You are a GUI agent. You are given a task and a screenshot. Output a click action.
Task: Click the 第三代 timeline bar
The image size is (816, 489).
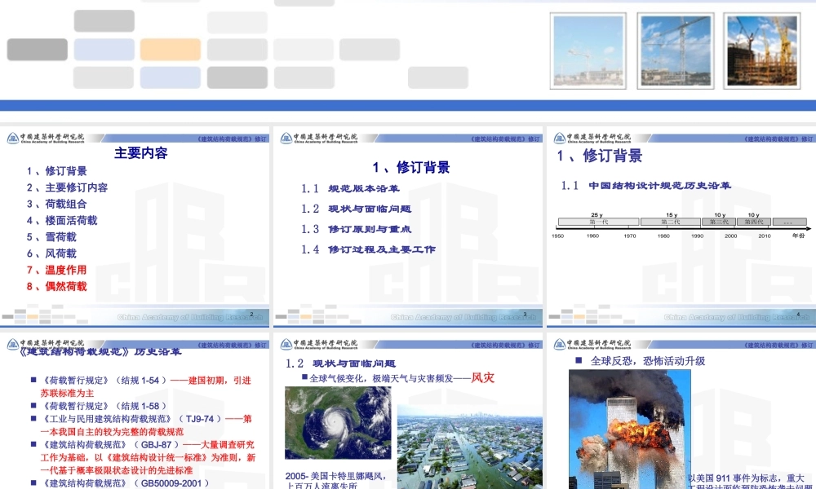click(719, 222)
